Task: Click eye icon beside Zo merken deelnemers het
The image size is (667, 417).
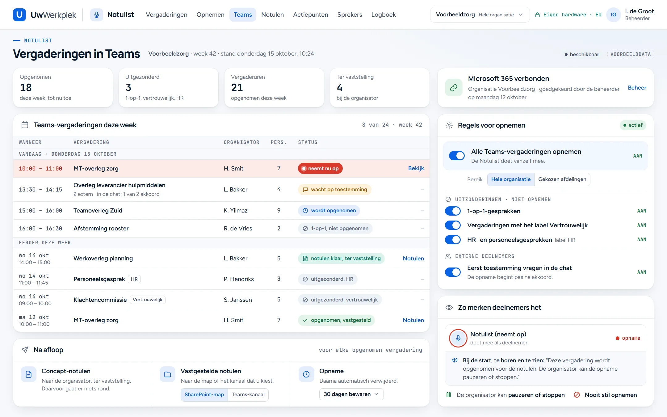Action: 449,307
